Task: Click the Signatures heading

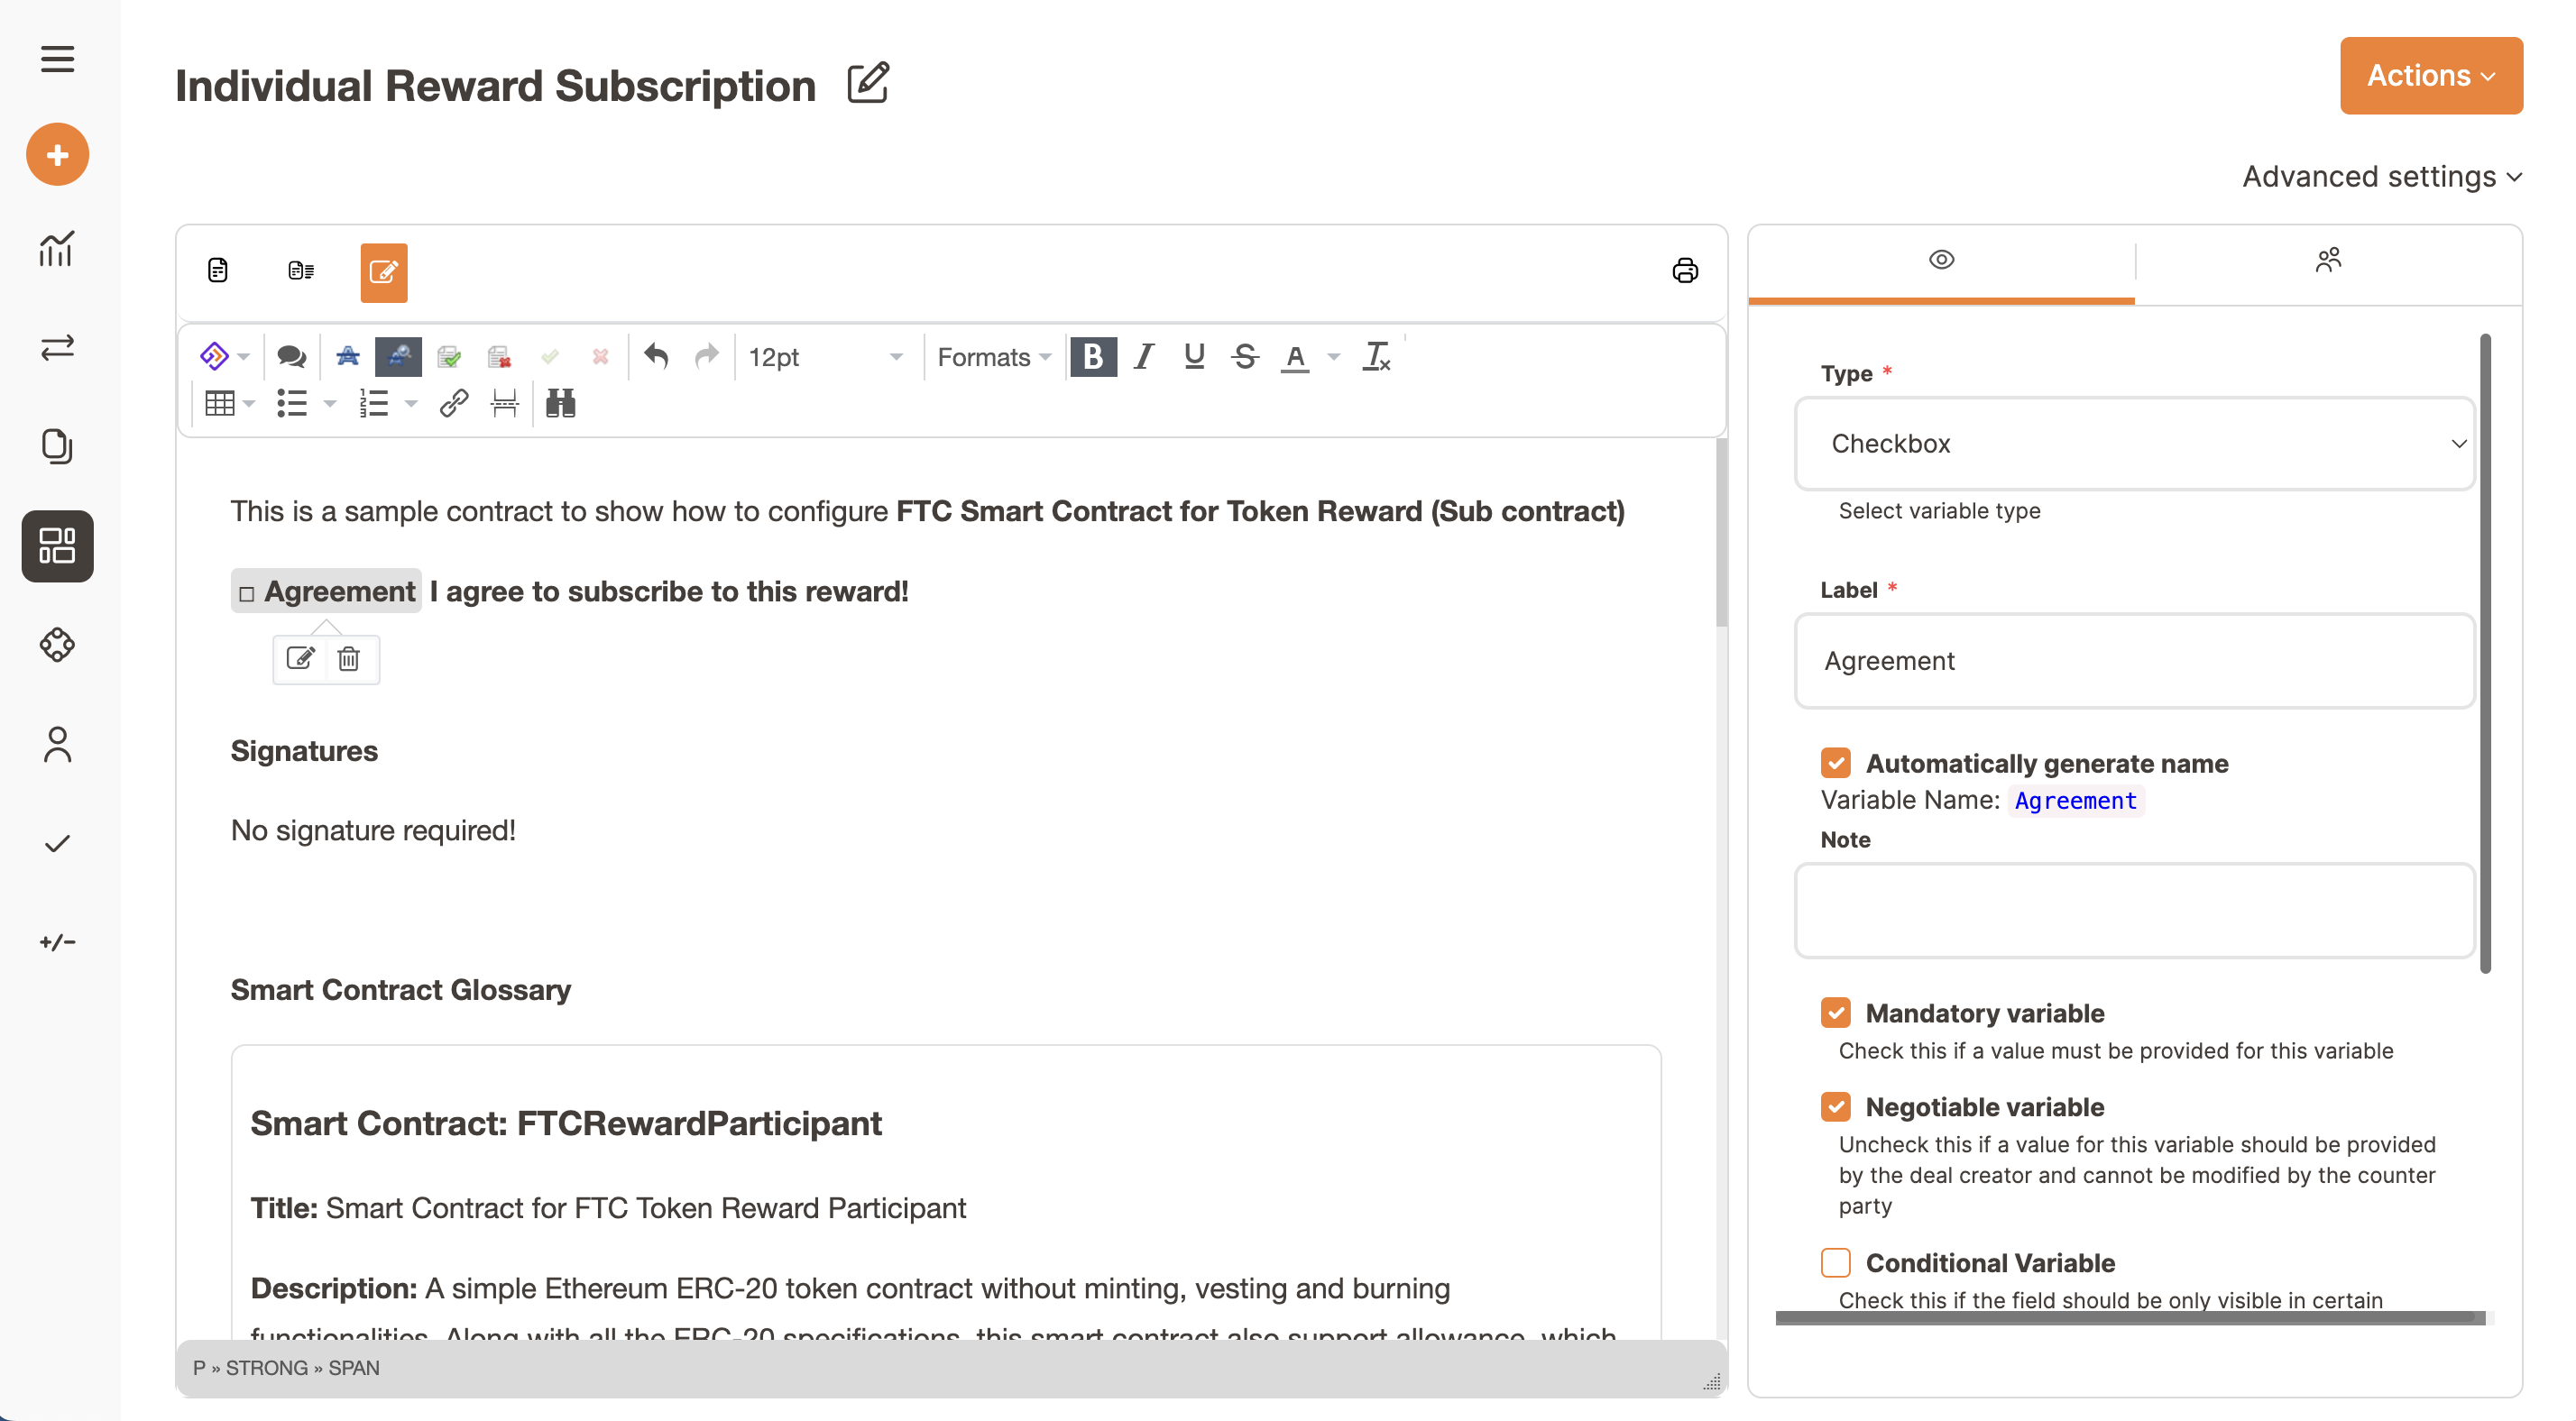Action: (x=304, y=751)
